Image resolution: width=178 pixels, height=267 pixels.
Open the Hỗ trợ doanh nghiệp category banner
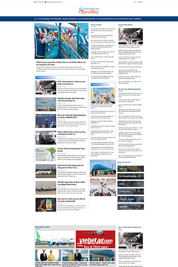130,176
